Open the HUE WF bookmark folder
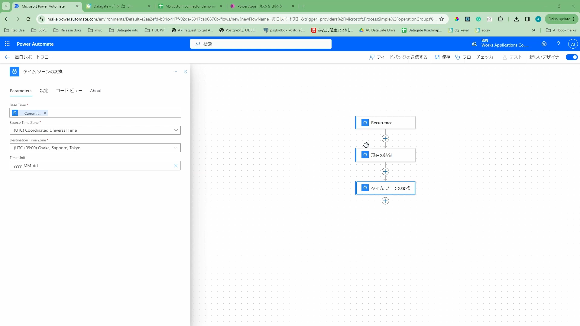The image size is (580, 326). pyautogui.click(x=155, y=30)
